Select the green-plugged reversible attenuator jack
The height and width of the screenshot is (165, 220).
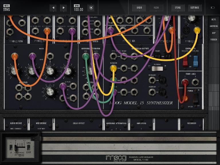click(x=86, y=56)
